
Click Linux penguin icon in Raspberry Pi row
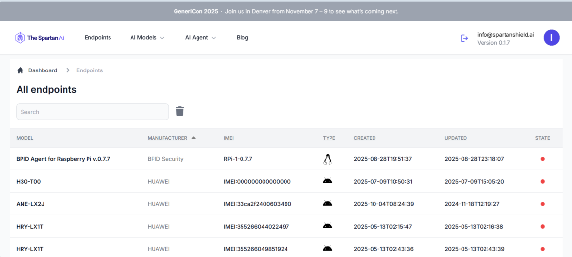(328, 159)
